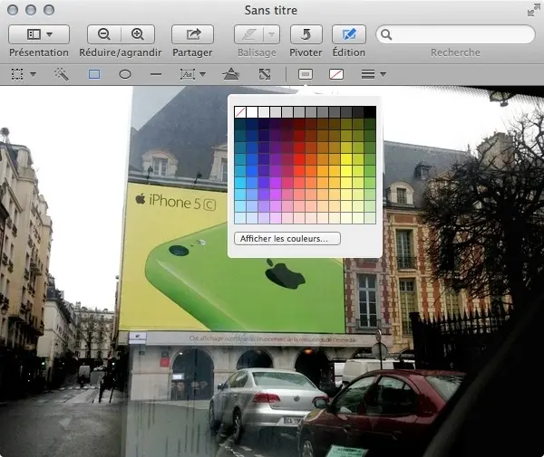This screenshot has height=457, width=544.
Task: Enter full screen with the arrows icon
Action: pyautogui.click(x=533, y=11)
